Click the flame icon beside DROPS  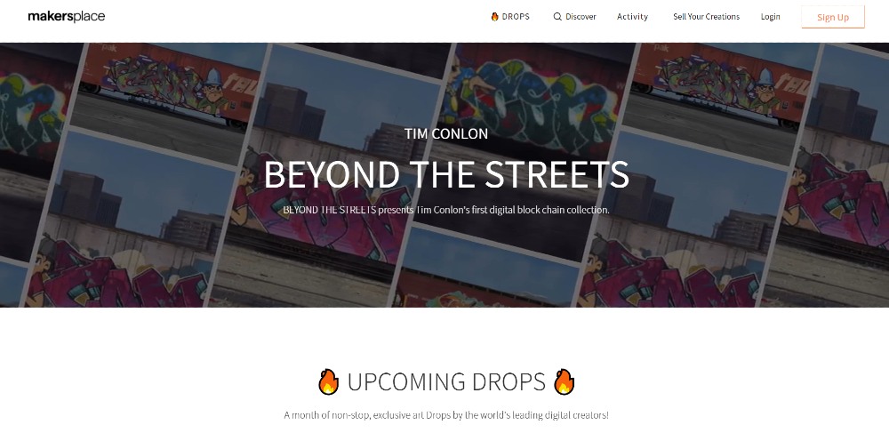click(494, 17)
